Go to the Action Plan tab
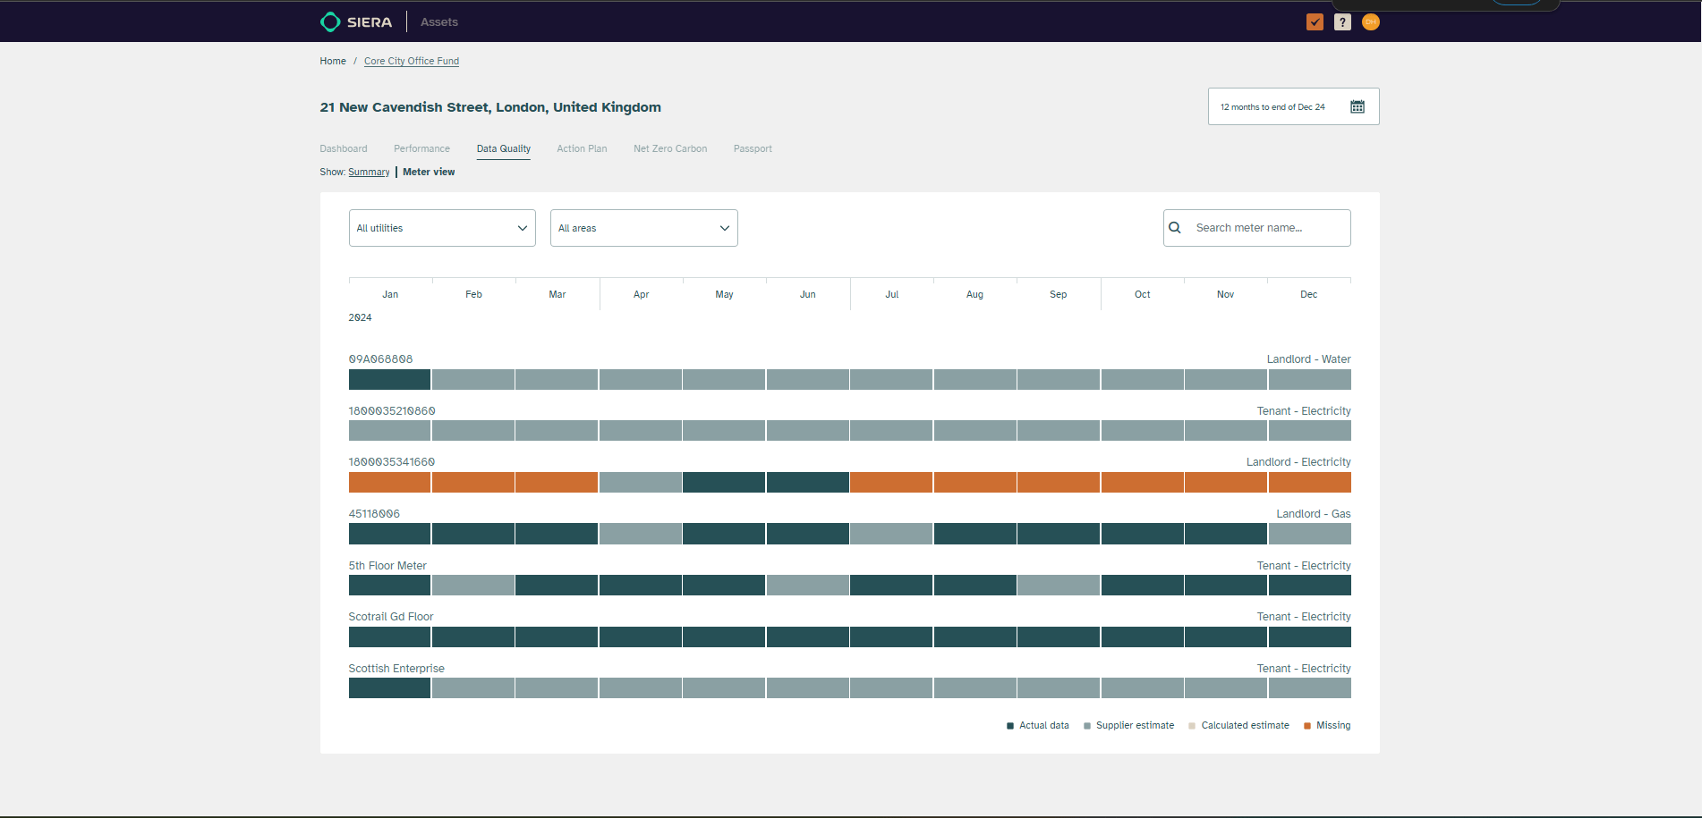 [582, 149]
